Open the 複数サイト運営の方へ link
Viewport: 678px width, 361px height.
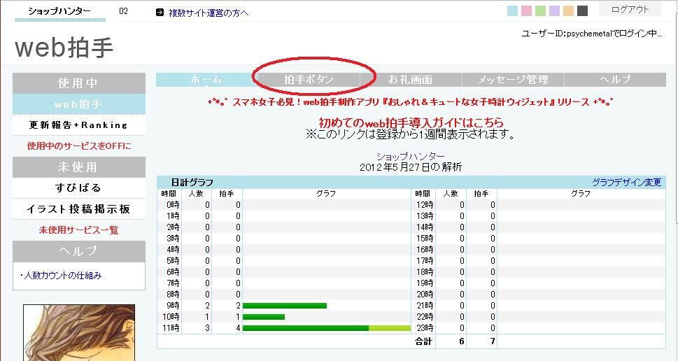[209, 13]
